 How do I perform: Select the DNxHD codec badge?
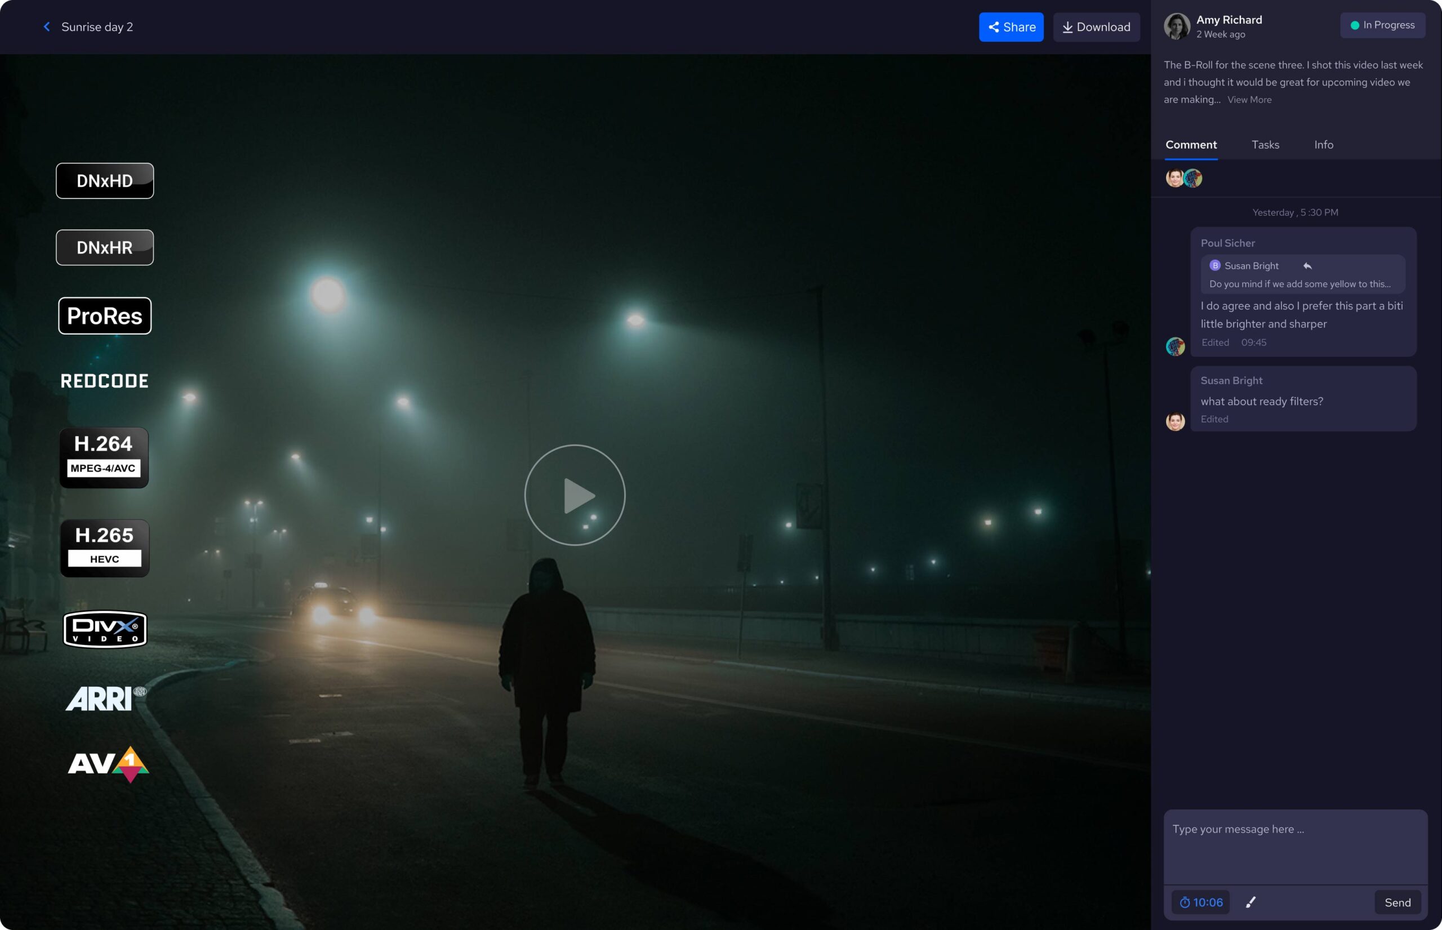point(104,180)
